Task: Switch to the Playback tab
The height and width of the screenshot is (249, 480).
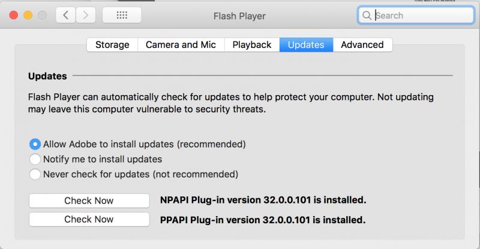Action: click(x=252, y=45)
